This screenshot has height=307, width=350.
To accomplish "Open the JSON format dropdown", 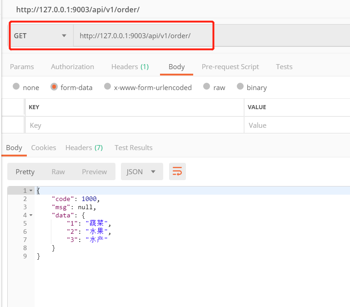I will (x=142, y=171).
